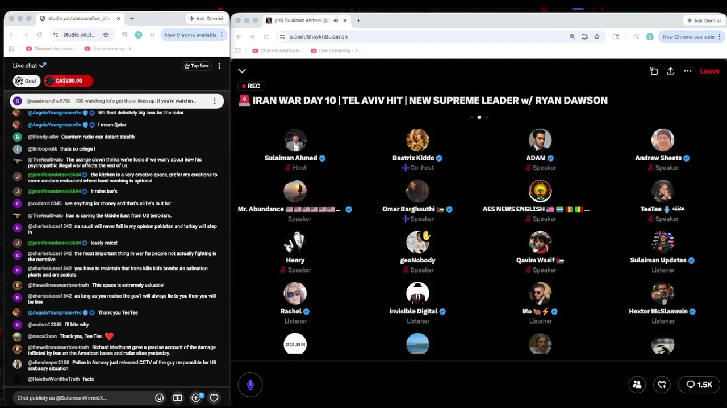
Task: Send a heart reaction in the Space
Action: click(x=662, y=385)
